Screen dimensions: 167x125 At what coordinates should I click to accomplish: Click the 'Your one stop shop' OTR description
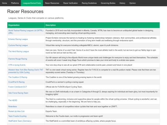click(x=89, y=65)
